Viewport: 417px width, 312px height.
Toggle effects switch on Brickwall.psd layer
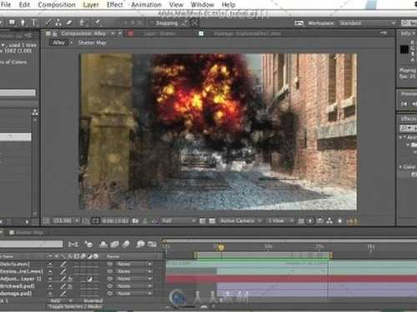[70, 286]
